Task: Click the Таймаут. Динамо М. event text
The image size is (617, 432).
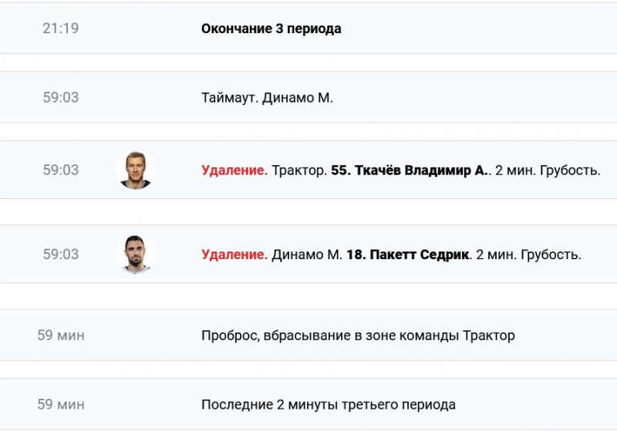Action: coord(267,98)
